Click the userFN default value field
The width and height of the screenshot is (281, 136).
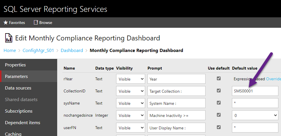255,128
